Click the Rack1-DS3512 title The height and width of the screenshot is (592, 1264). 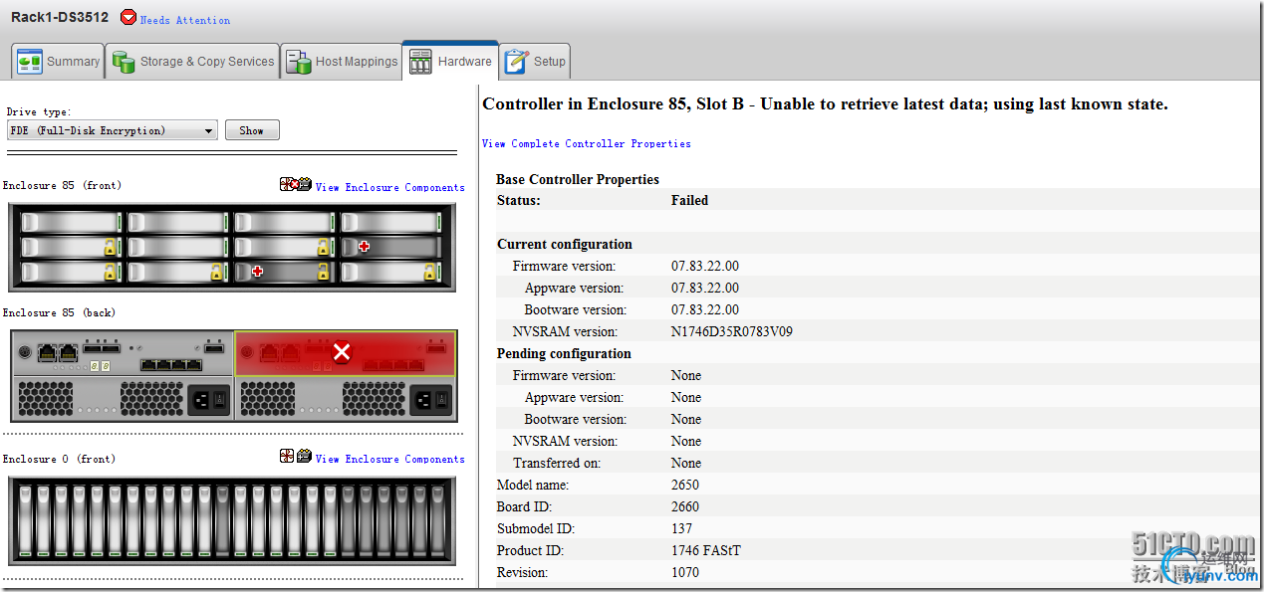[x=60, y=18]
